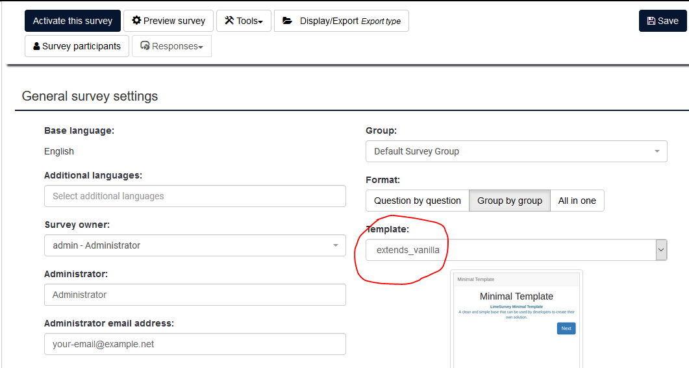689x368 pixels.
Task: Click the Next button in template preview
Action: pyautogui.click(x=566, y=328)
